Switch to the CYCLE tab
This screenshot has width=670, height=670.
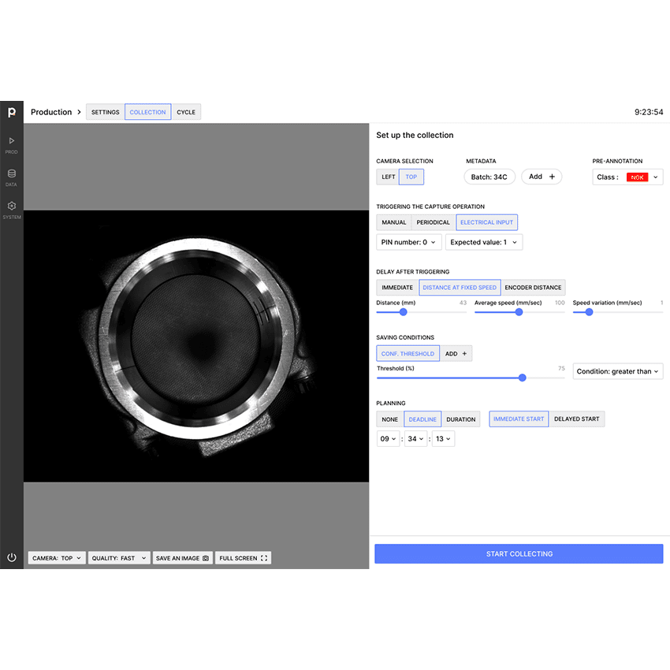[186, 112]
